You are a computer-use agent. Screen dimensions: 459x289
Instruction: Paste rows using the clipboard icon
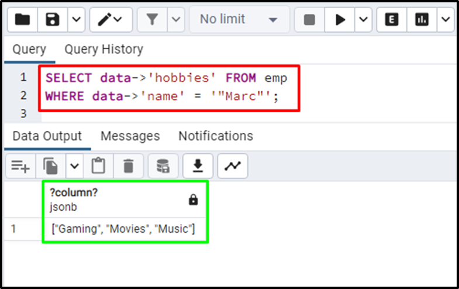(x=98, y=166)
